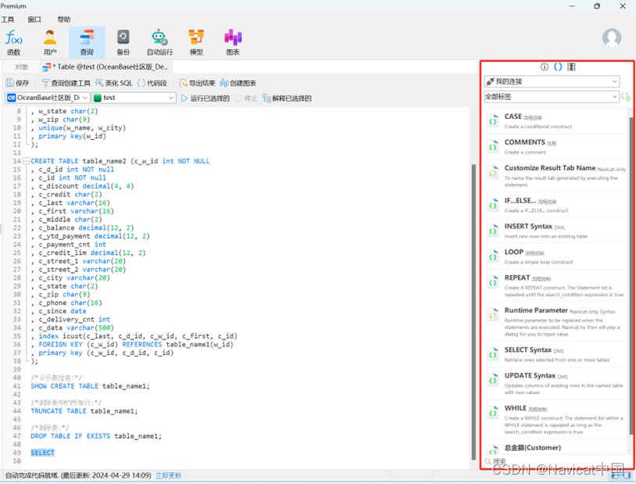Click the info icon atop right panel

(545, 67)
